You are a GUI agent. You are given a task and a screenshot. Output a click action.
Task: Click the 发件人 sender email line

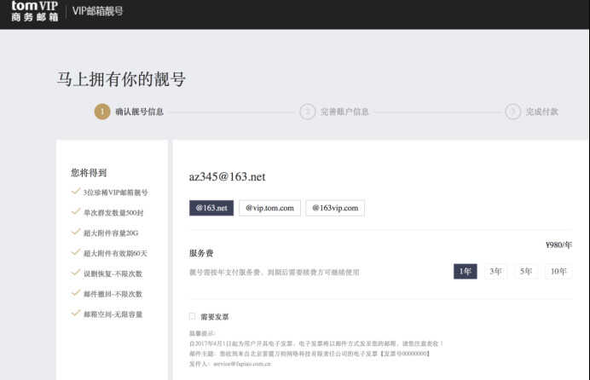(230, 364)
